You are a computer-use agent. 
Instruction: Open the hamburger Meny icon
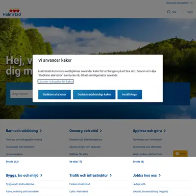pyautogui.click(x=184, y=12)
